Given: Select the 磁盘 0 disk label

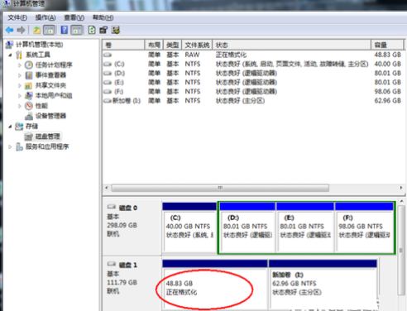Looking at the screenshot, I should pyautogui.click(x=128, y=208).
